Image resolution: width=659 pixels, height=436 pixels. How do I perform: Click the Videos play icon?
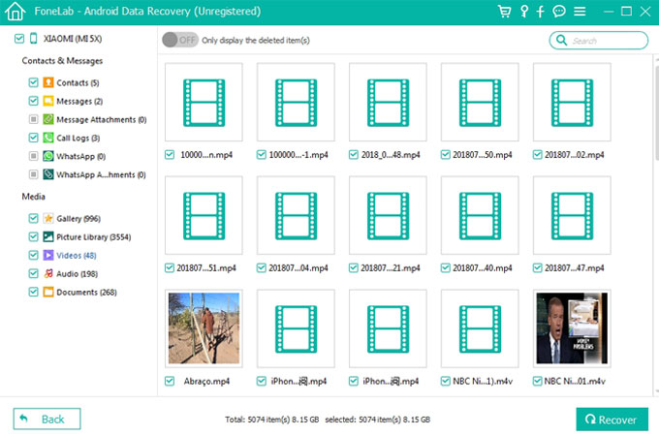point(48,255)
